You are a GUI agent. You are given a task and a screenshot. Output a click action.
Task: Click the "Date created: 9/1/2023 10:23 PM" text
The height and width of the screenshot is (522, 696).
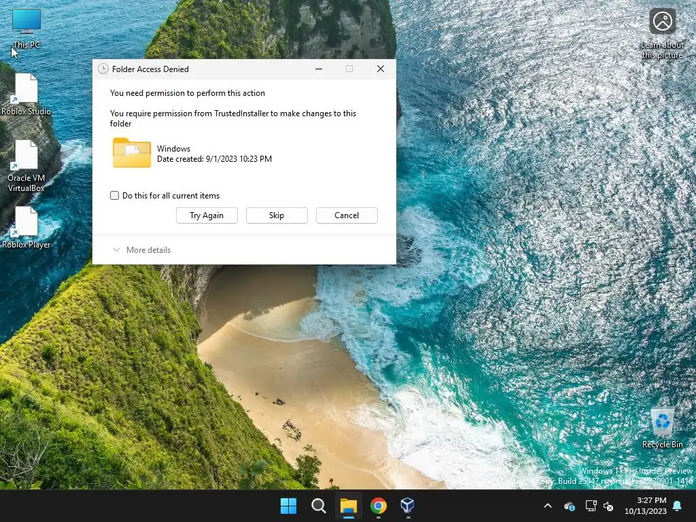pos(214,159)
